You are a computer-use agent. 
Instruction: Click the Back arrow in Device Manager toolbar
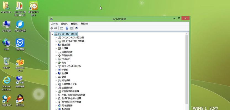tap(52, 28)
